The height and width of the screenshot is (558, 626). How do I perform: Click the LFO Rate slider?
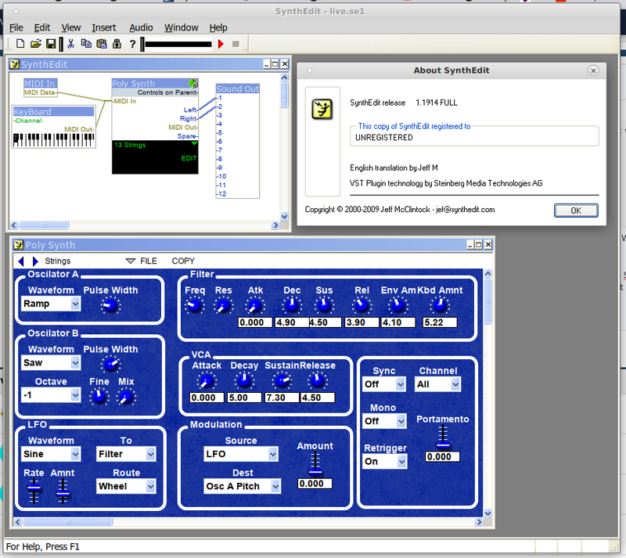point(34,490)
